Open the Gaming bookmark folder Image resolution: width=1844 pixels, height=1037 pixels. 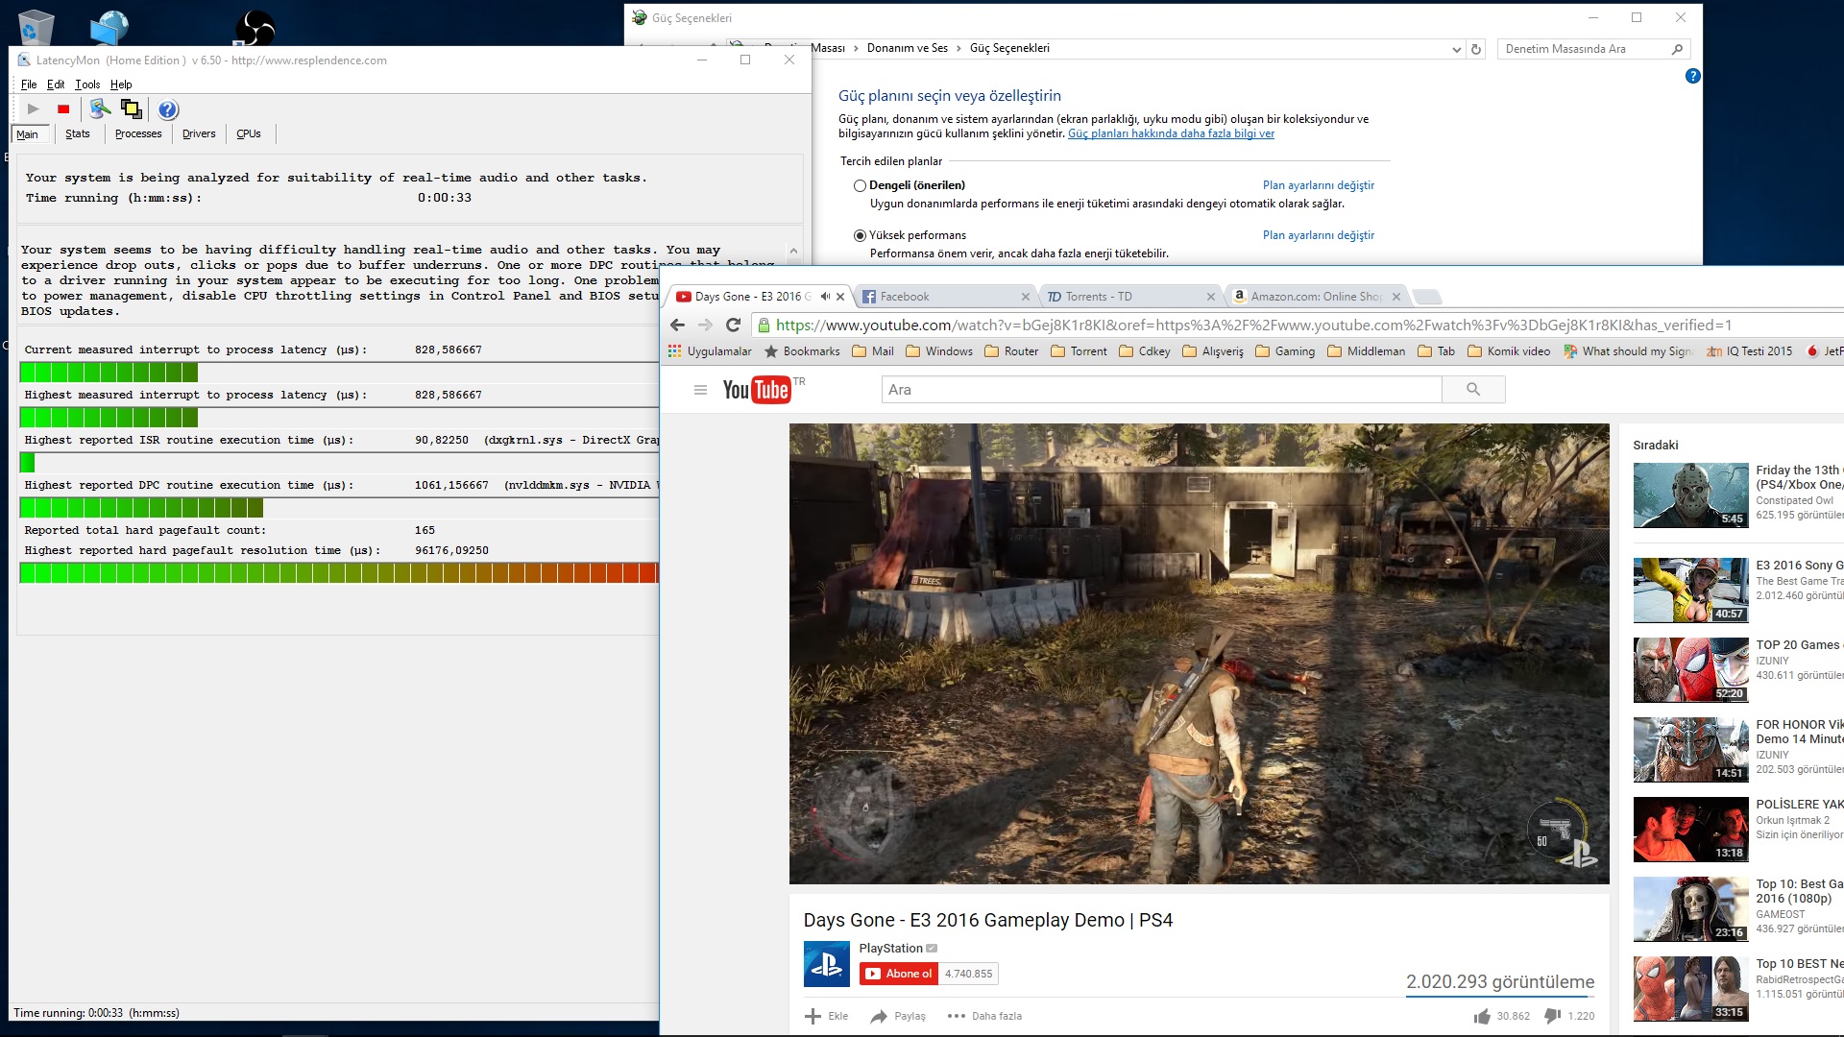(1285, 351)
